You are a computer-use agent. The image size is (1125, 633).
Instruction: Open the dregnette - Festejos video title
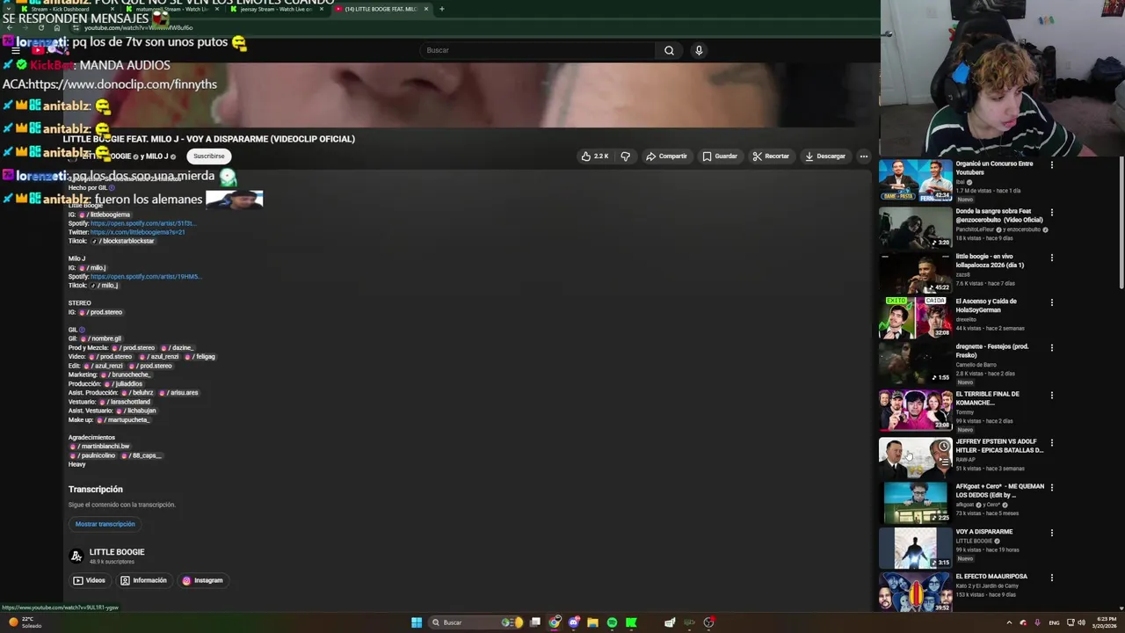(x=991, y=351)
